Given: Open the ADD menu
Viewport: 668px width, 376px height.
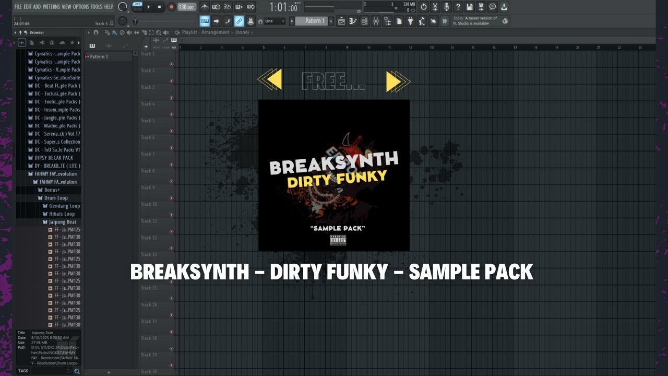Looking at the screenshot, I should 37,7.
